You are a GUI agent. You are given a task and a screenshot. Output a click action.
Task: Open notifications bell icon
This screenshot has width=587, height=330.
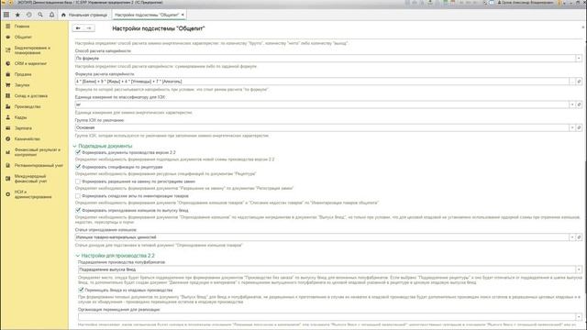coord(51,15)
